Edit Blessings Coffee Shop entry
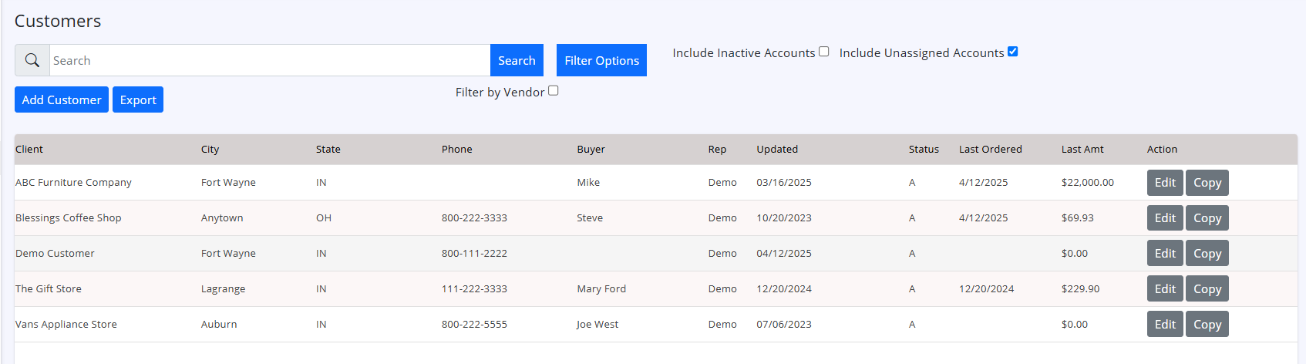This screenshot has width=1306, height=364. pyautogui.click(x=1164, y=218)
